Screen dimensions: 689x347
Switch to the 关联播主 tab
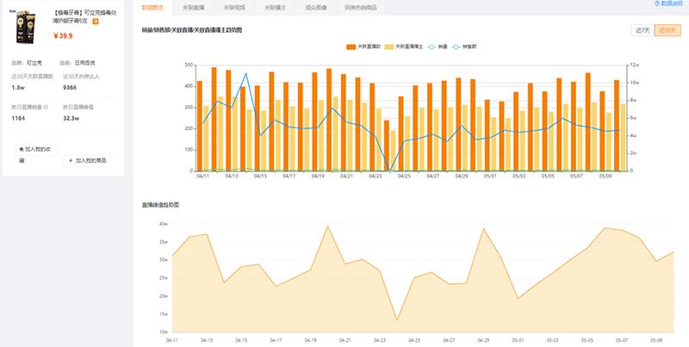tap(274, 7)
